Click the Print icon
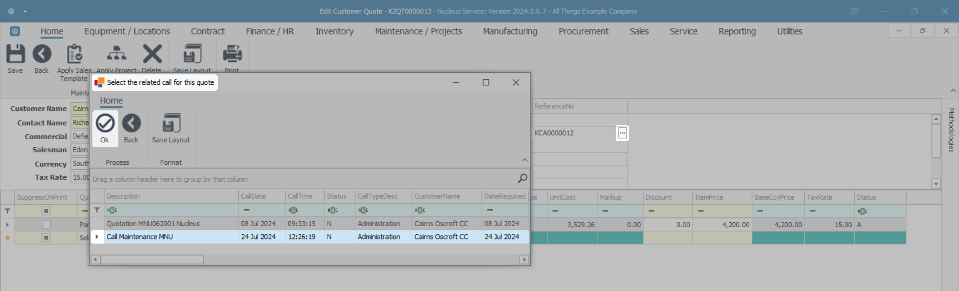959x291 pixels. click(x=232, y=54)
